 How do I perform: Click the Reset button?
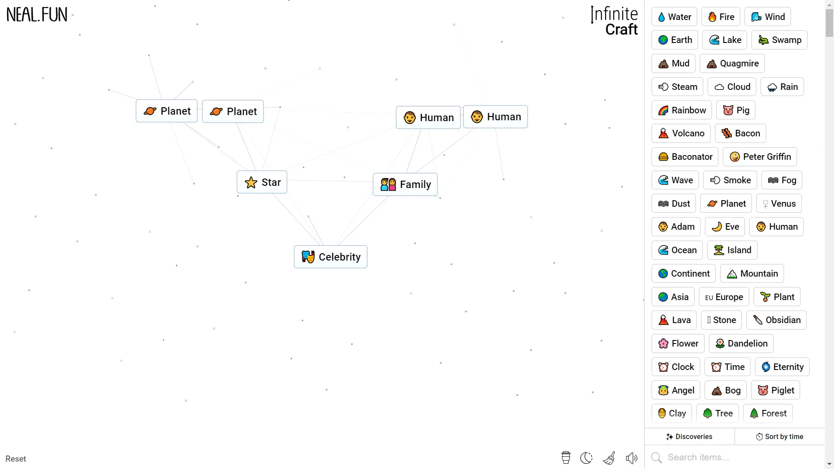coord(16,459)
